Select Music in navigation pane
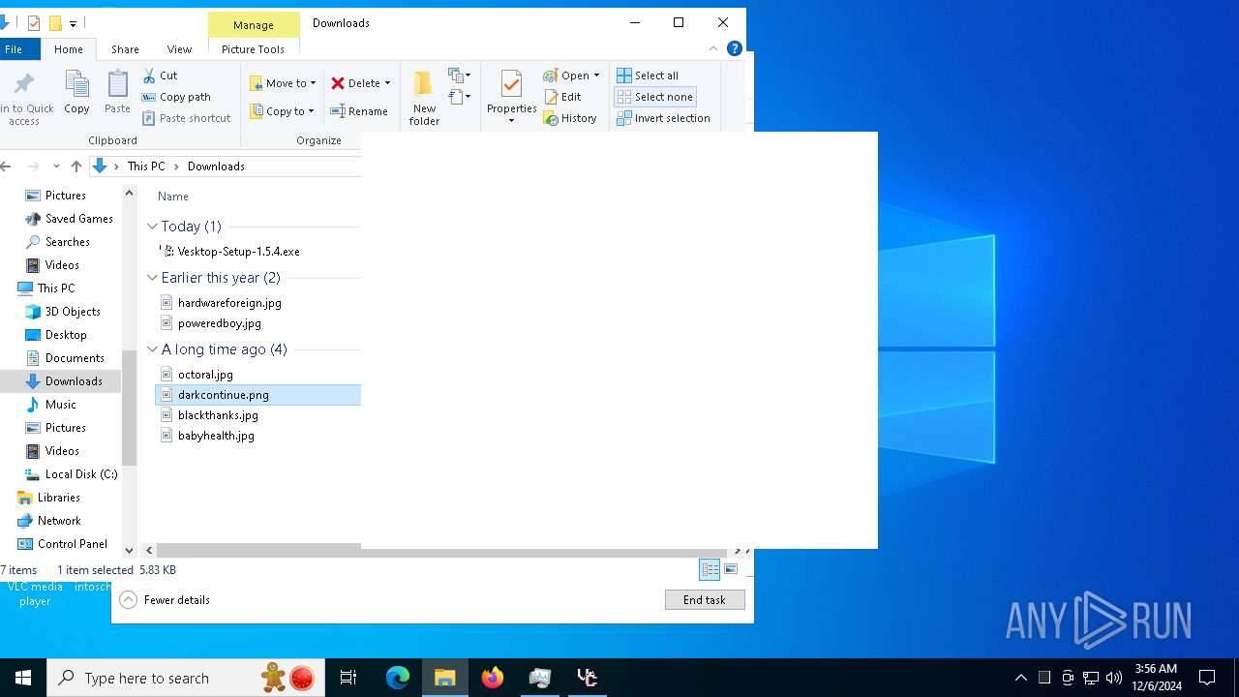This screenshot has width=1239, height=697. 60,405
